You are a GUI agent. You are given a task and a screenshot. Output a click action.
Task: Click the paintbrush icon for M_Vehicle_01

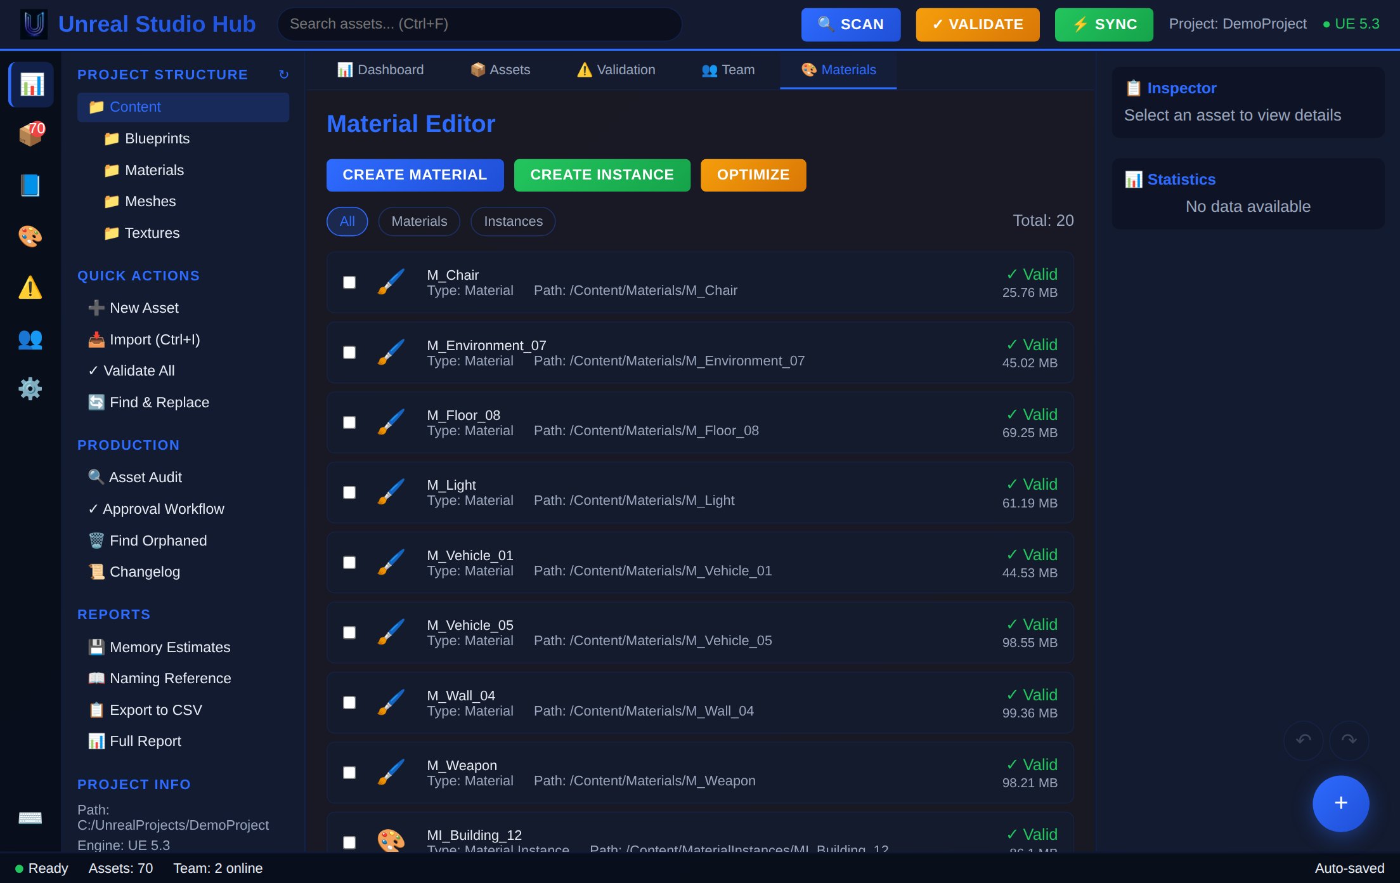coord(391,563)
